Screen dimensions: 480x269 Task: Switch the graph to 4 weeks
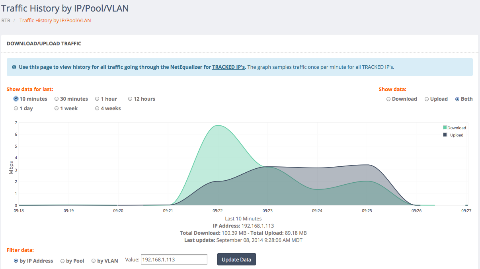[97, 109]
